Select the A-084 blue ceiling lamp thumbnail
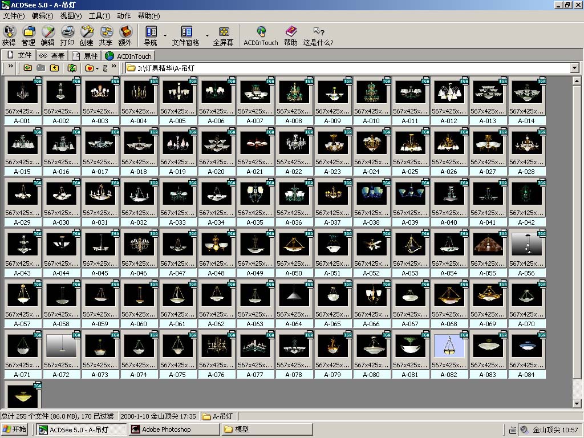This screenshot has height=438, width=584. [x=526, y=346]
